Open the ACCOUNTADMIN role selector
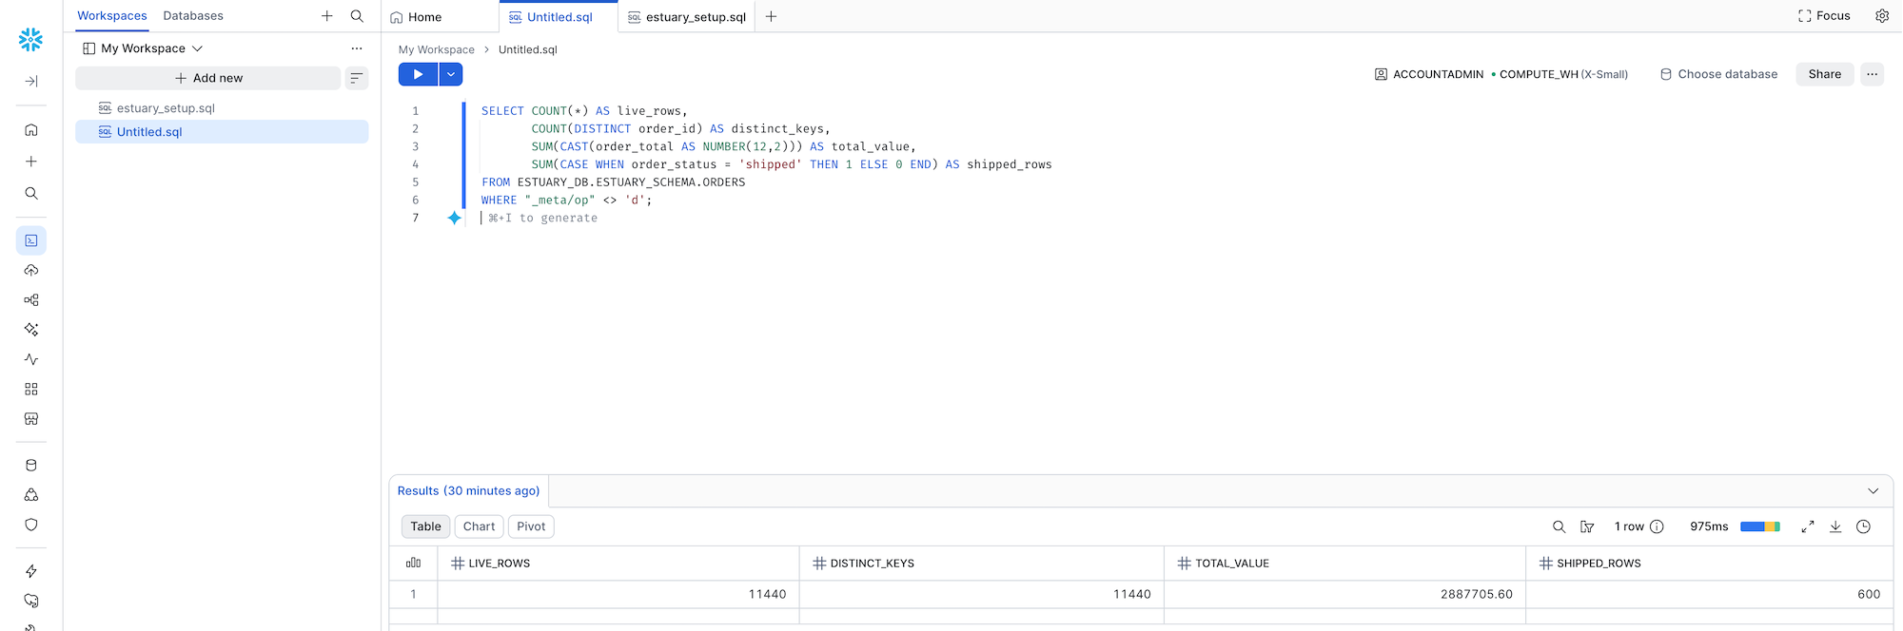This screenshot has height=631, width=1903. click(1428, 74)
